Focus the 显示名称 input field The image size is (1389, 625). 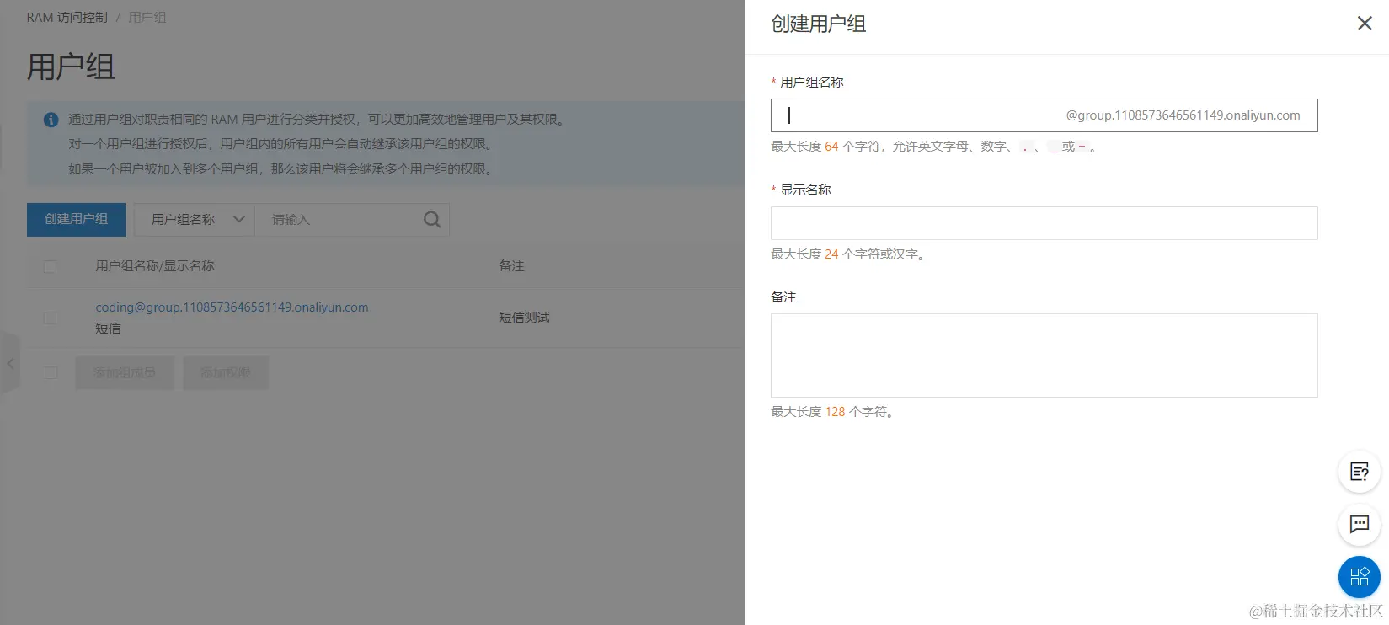tap(1044, 223)
